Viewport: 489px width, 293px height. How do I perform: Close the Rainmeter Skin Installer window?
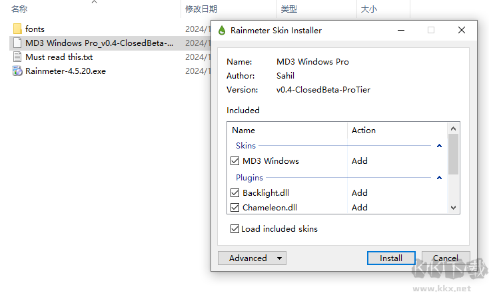pyautogui.click(x=462, y=30)
